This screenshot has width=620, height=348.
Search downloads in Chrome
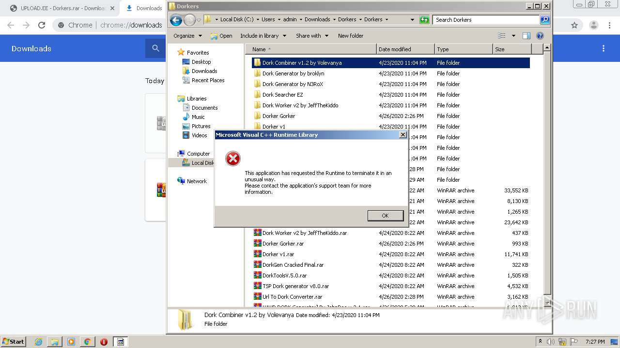[155, 48]
